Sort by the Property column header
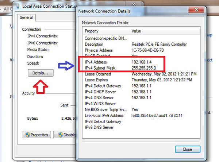Viewport: 219px width, 162px height. [106, 31]
